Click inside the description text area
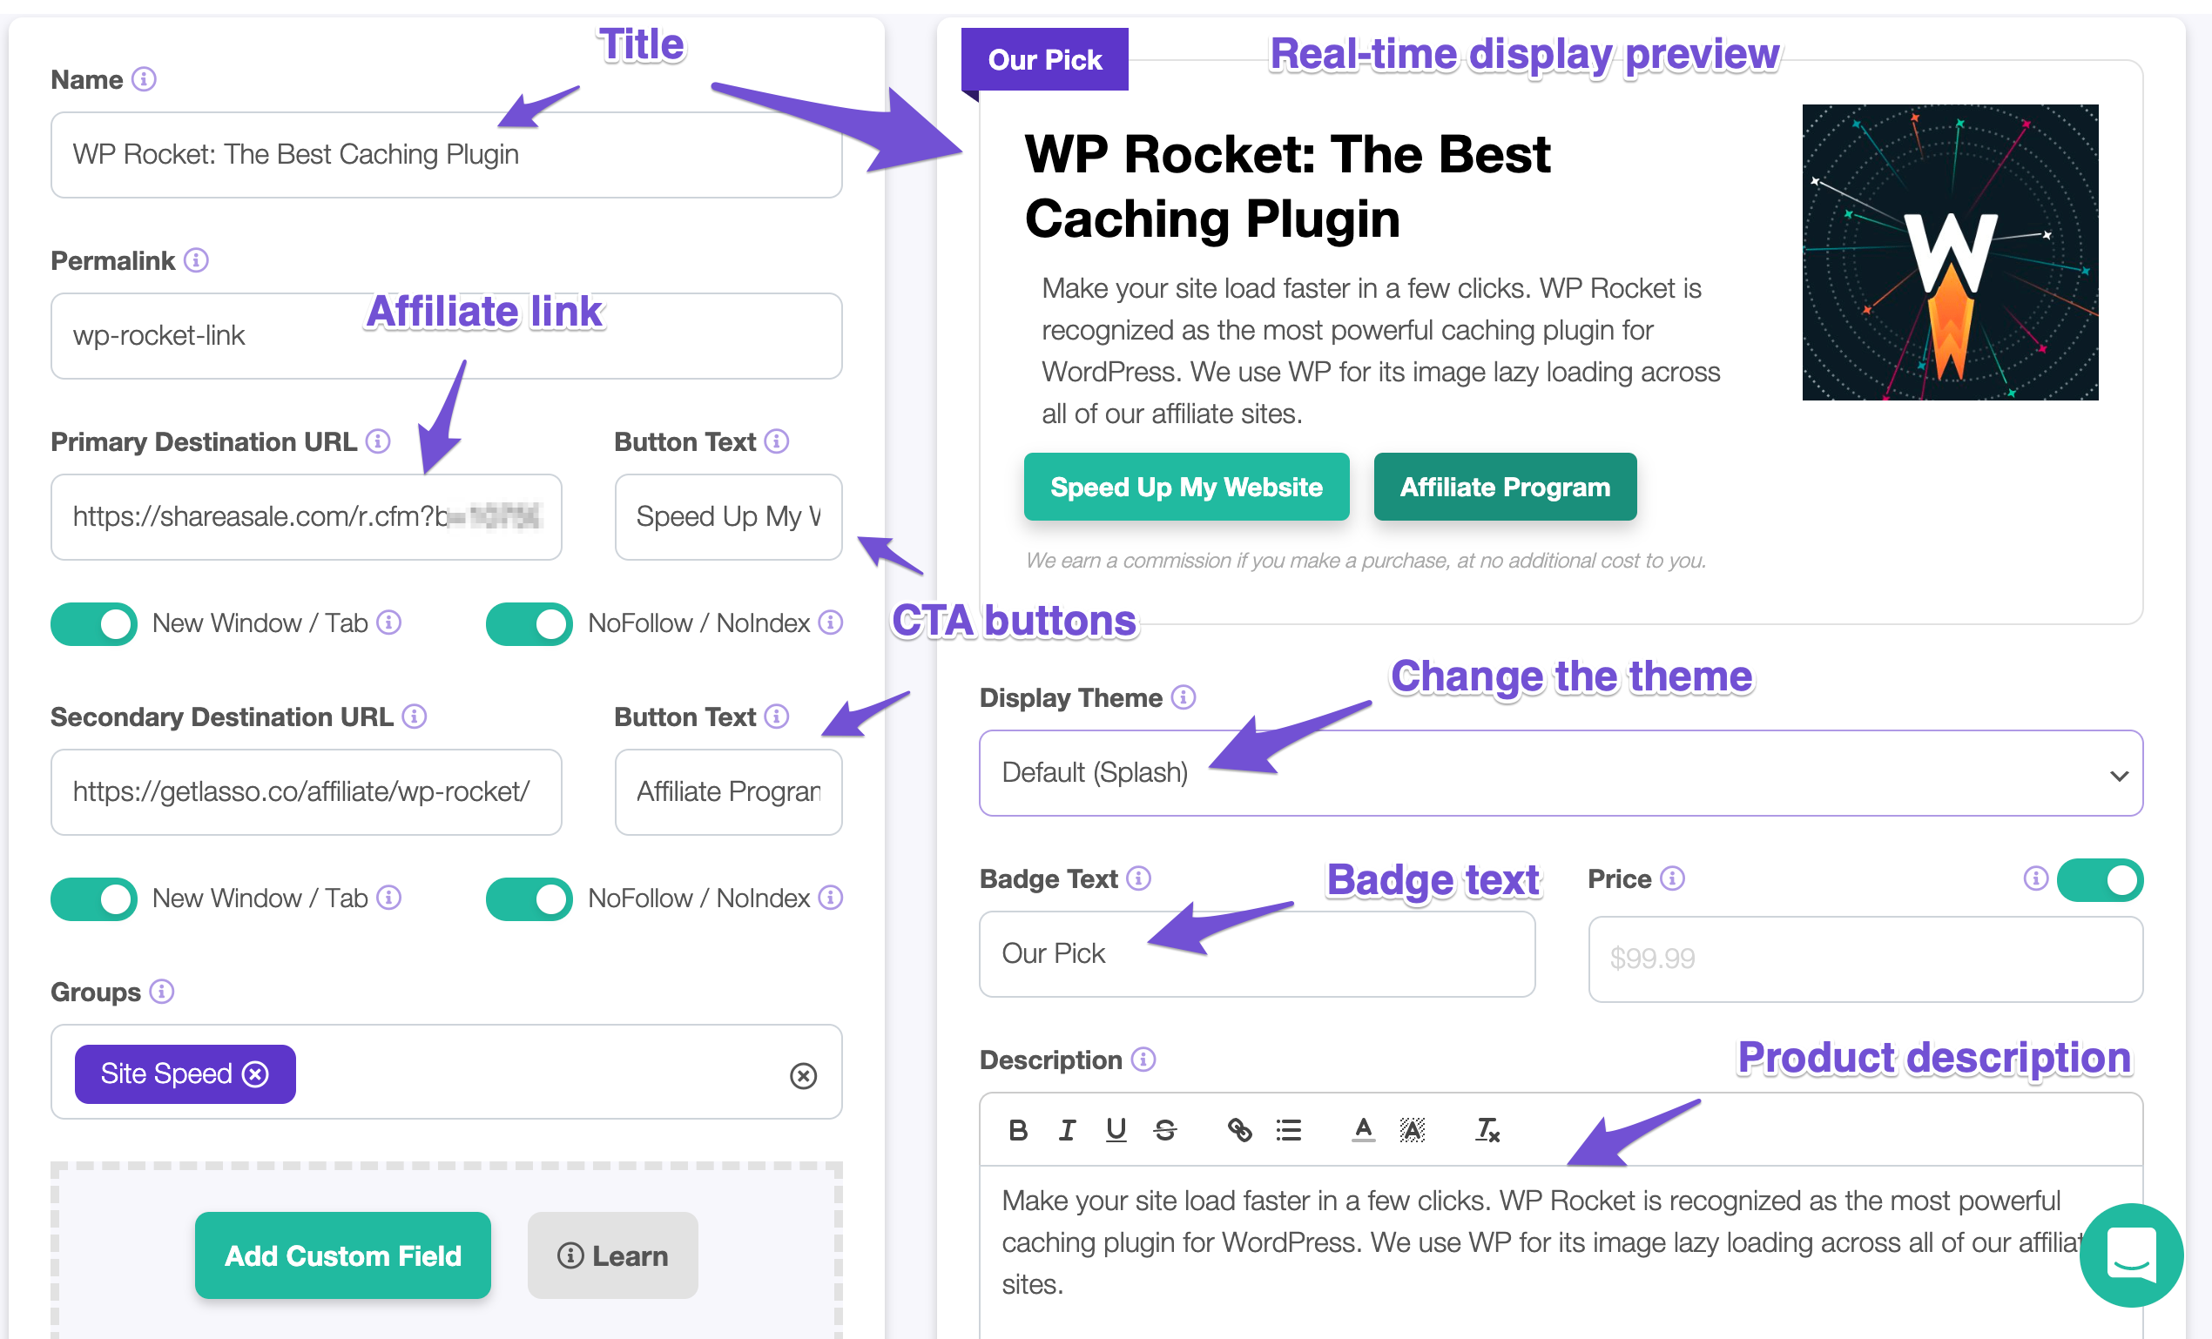 tap(1561, 1255)
